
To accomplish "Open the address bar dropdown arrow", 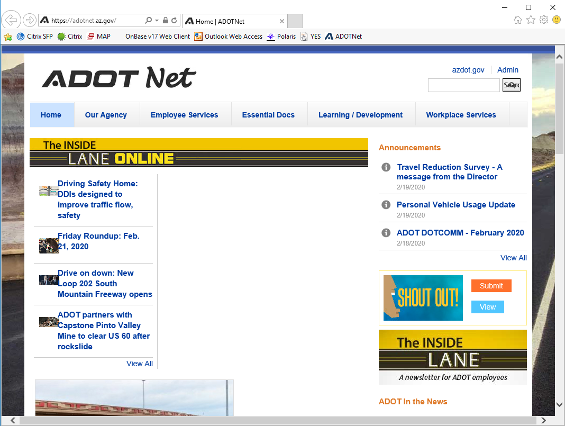I will point(157,21).
